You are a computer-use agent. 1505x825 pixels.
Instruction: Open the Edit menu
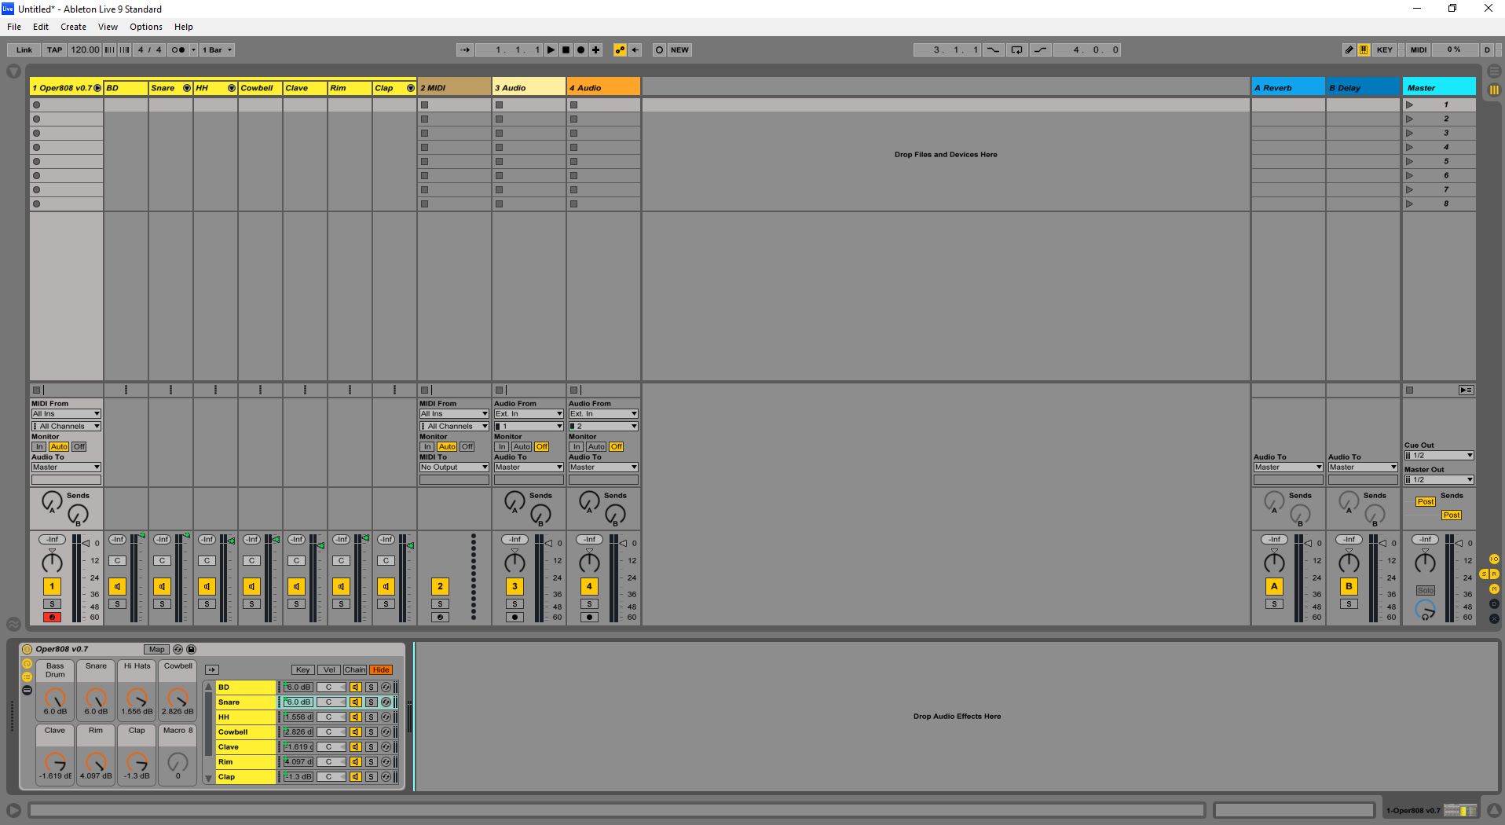point(41,27)
